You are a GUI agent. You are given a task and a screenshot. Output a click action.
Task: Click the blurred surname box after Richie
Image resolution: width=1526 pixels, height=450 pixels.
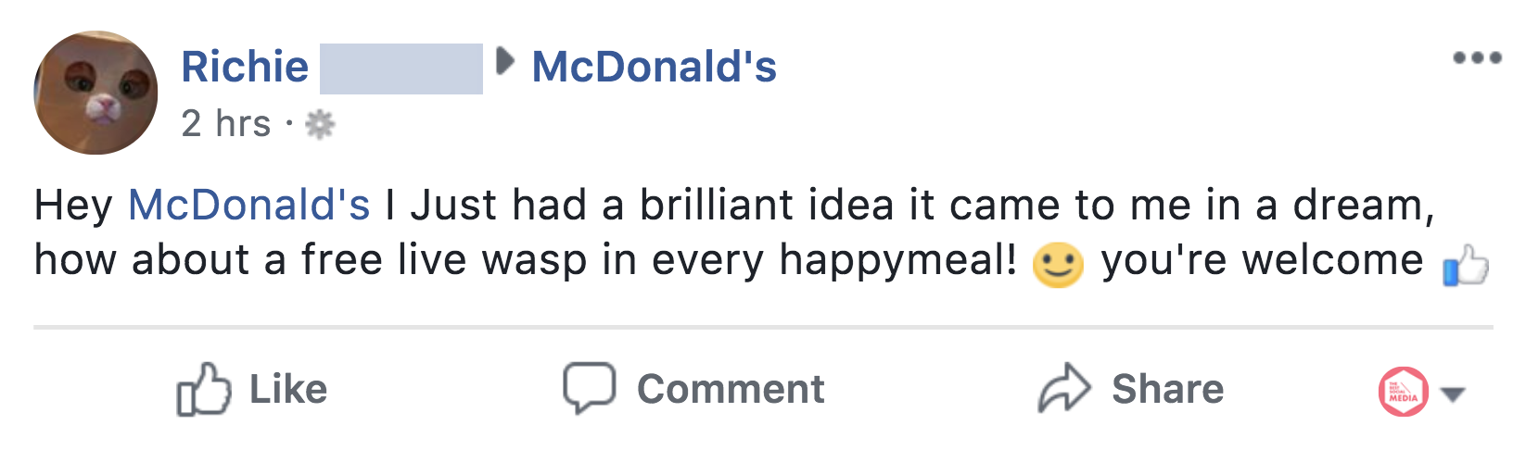coord(401,69)
